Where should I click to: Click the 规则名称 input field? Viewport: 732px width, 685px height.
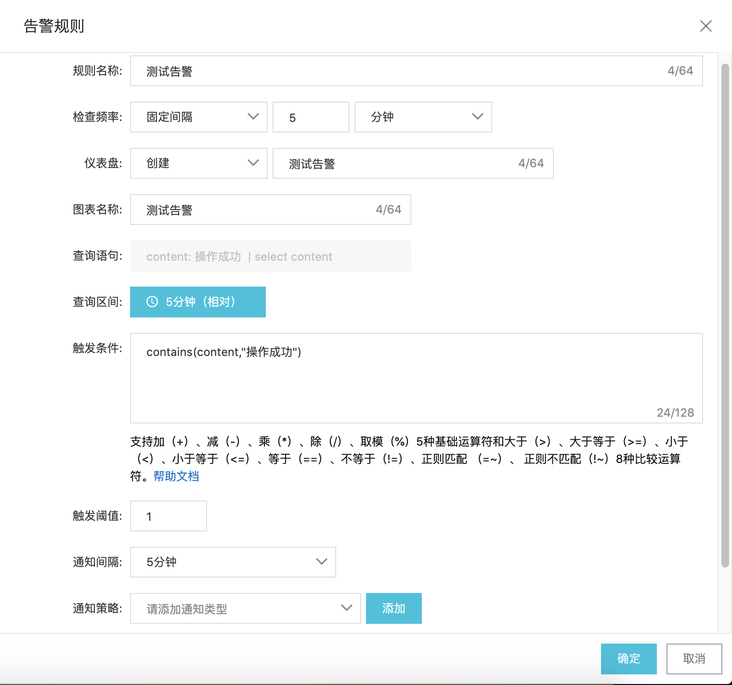(x=405, y=71)
